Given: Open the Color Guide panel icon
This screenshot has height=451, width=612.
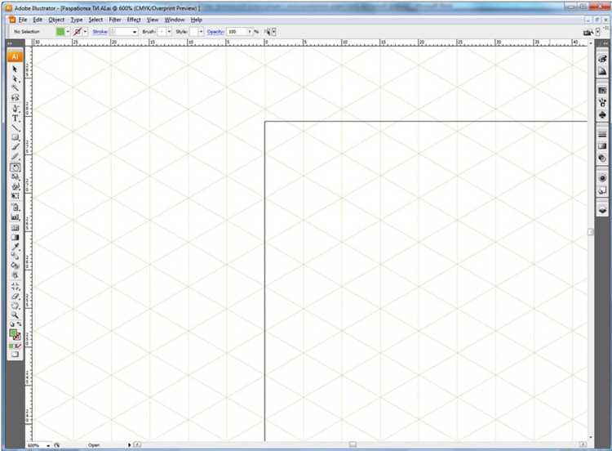Looking at the screenshot, I should pyautogui.click(x=602, y=72).
